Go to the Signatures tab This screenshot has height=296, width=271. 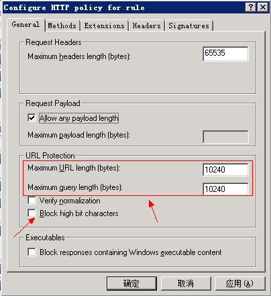point(189,26)
